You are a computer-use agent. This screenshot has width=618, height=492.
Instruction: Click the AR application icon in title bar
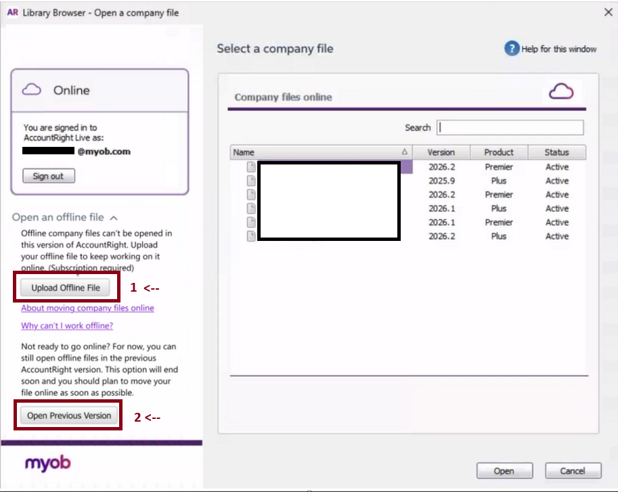click(13, 13)
